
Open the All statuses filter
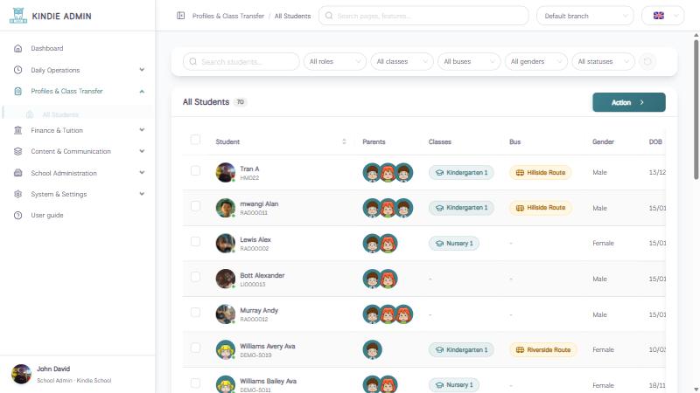pos(603,61)
